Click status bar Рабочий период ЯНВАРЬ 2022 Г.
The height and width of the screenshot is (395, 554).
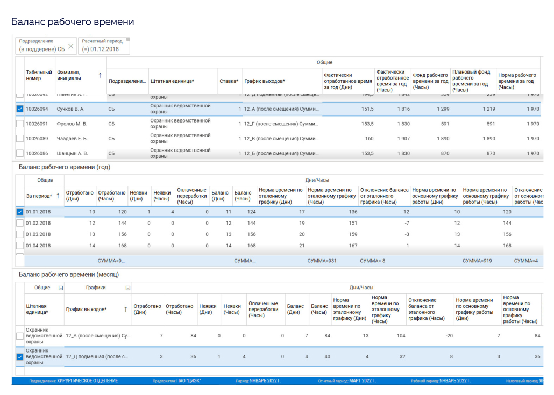(x=441, y=381)
